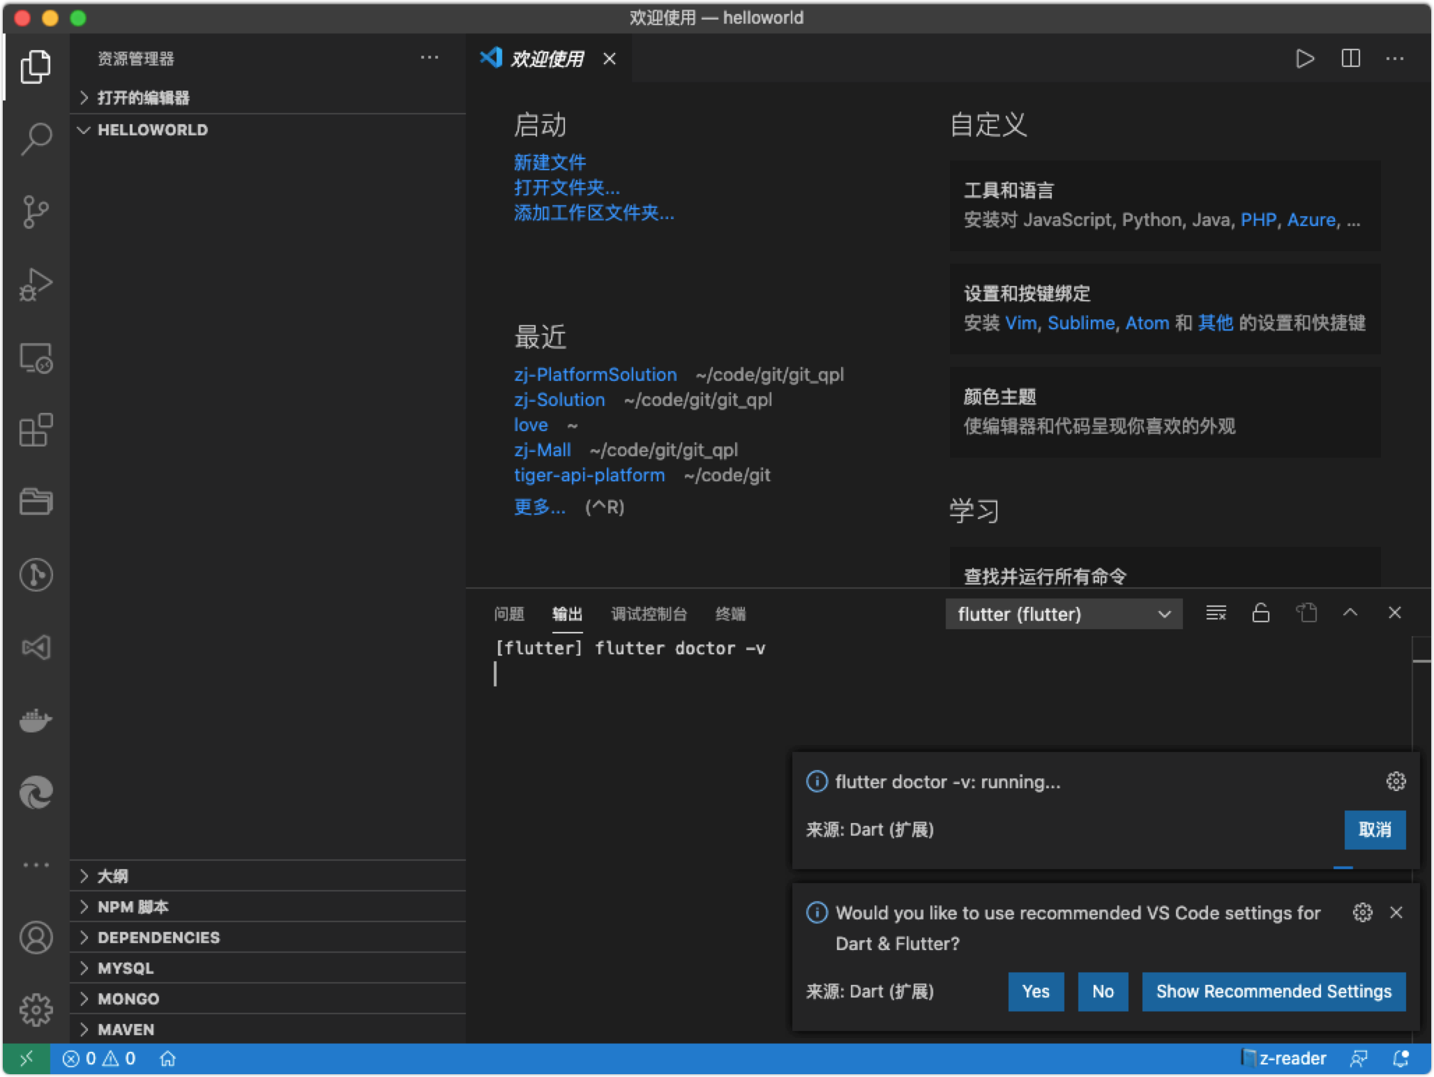Click Show Recommended Settings button
Viewport: 1434px width, 1077px height.
(1274, 991)
